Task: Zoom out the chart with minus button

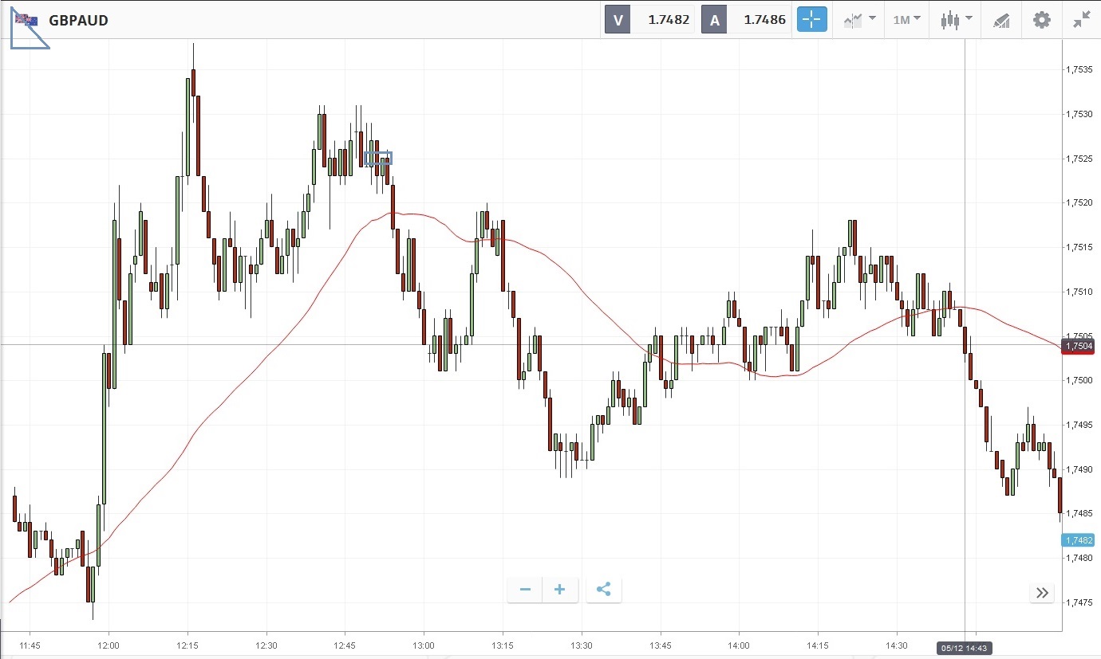Action: (x=525, y=590)
